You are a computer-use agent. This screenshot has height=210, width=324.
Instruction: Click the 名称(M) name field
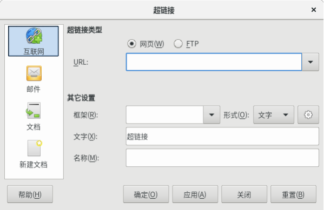click(222, 158)
